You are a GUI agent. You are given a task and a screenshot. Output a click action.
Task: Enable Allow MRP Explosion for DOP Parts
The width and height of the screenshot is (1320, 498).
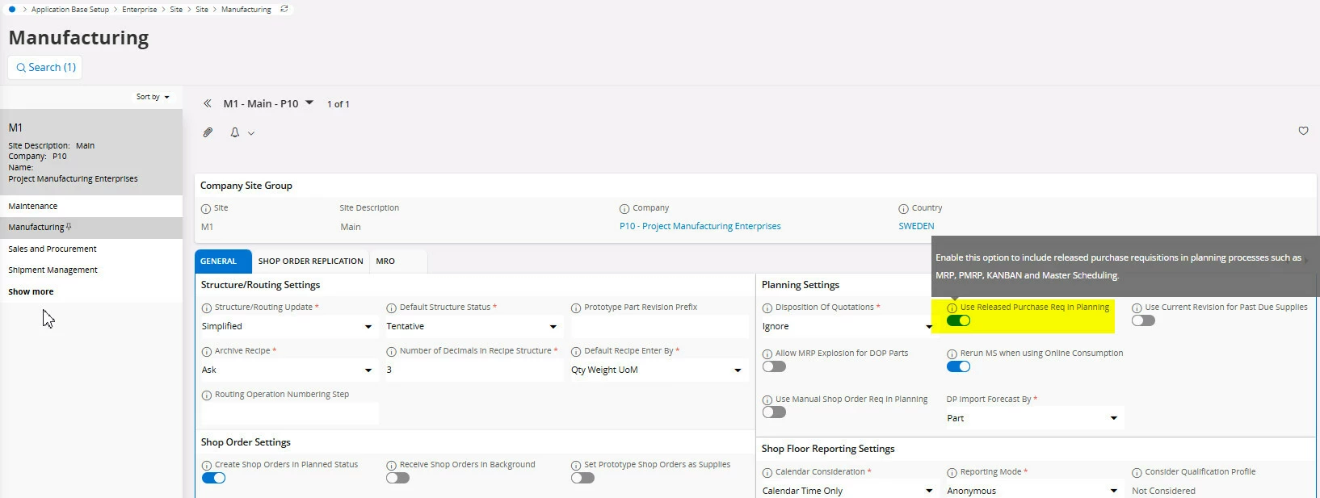774,366
